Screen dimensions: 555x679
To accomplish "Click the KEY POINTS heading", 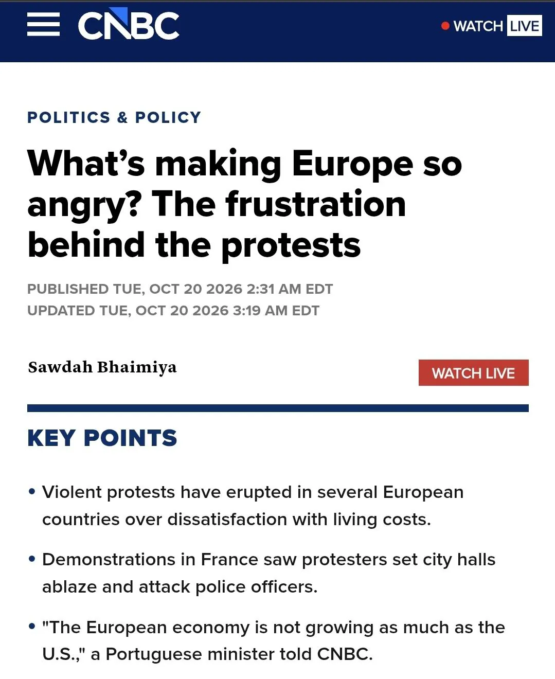I will pos(102,438).
